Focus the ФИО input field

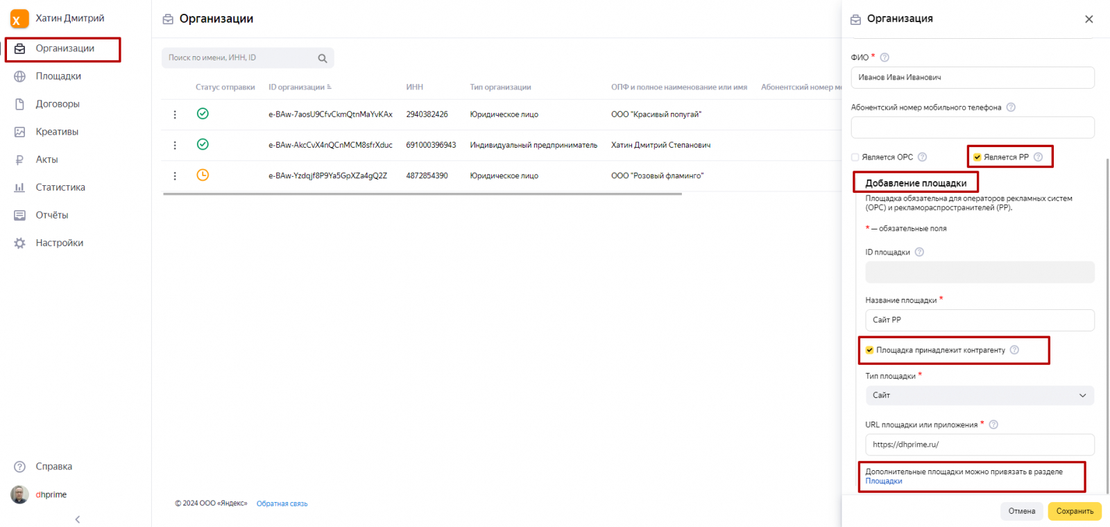(973, 78)
